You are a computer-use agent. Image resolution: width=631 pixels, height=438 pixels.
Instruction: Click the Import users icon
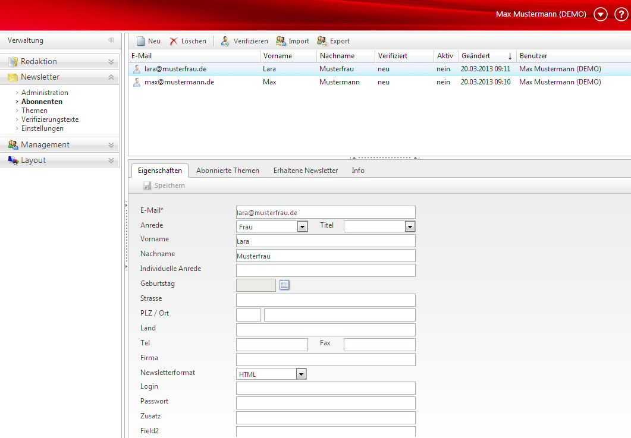click(x=281, y=41)
